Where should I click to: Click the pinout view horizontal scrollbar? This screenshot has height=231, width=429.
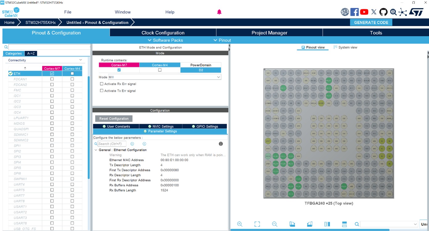[310, 229]
